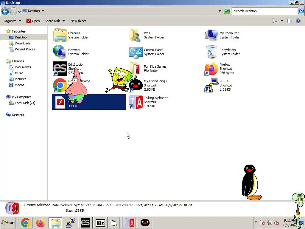Image resolution: width=305 pixels, height=229 pixels.
Task: Select the Talking Alphabet shortcut
Action: coord(136,102)
